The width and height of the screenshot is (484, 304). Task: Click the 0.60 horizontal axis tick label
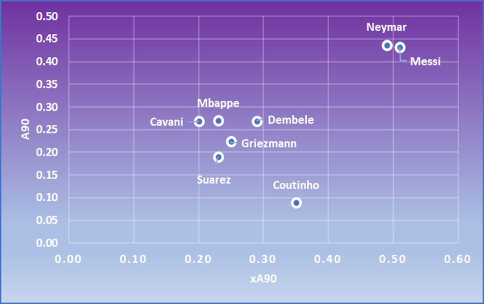tap(458, 259)
